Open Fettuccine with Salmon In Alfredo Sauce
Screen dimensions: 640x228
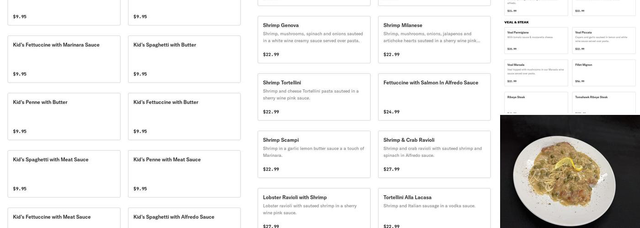(x=434, y=97)
